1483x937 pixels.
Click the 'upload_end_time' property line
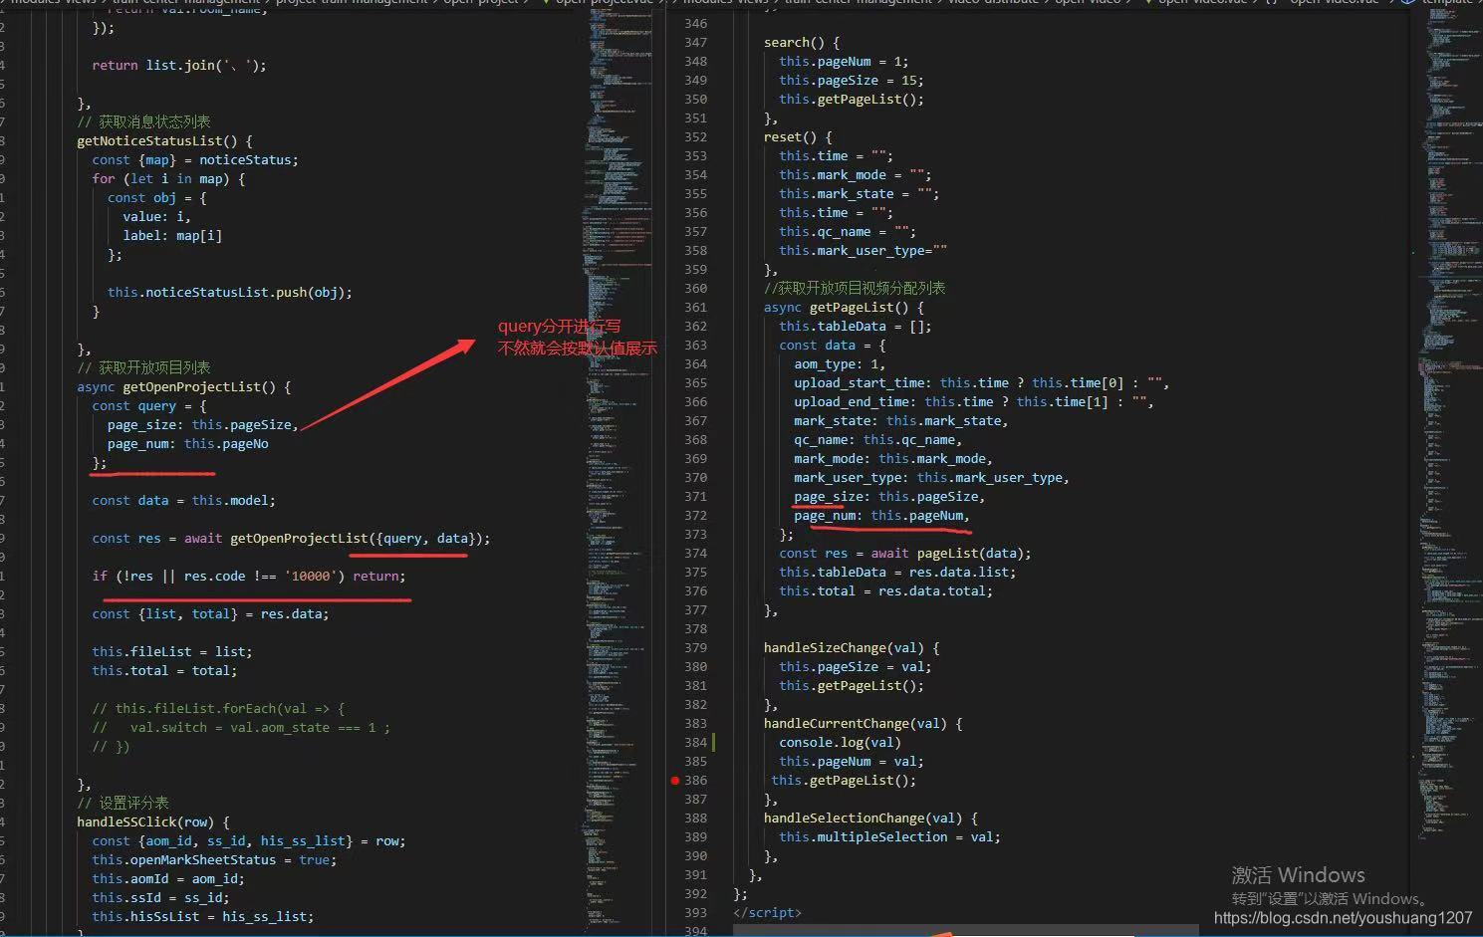[973, 402]
